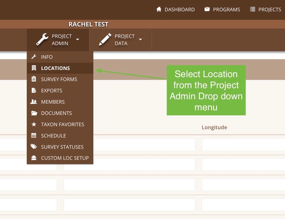Click the first Longitude input field
285x219 pixels.
click(244, 145)
